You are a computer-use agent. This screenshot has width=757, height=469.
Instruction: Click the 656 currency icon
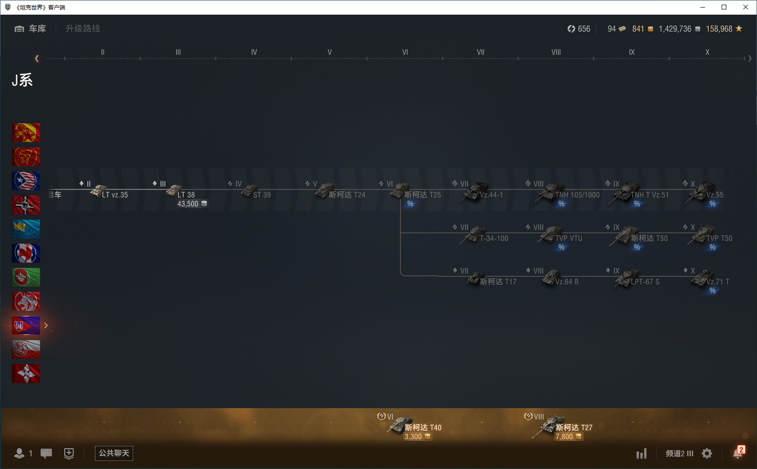click(571, 29)
